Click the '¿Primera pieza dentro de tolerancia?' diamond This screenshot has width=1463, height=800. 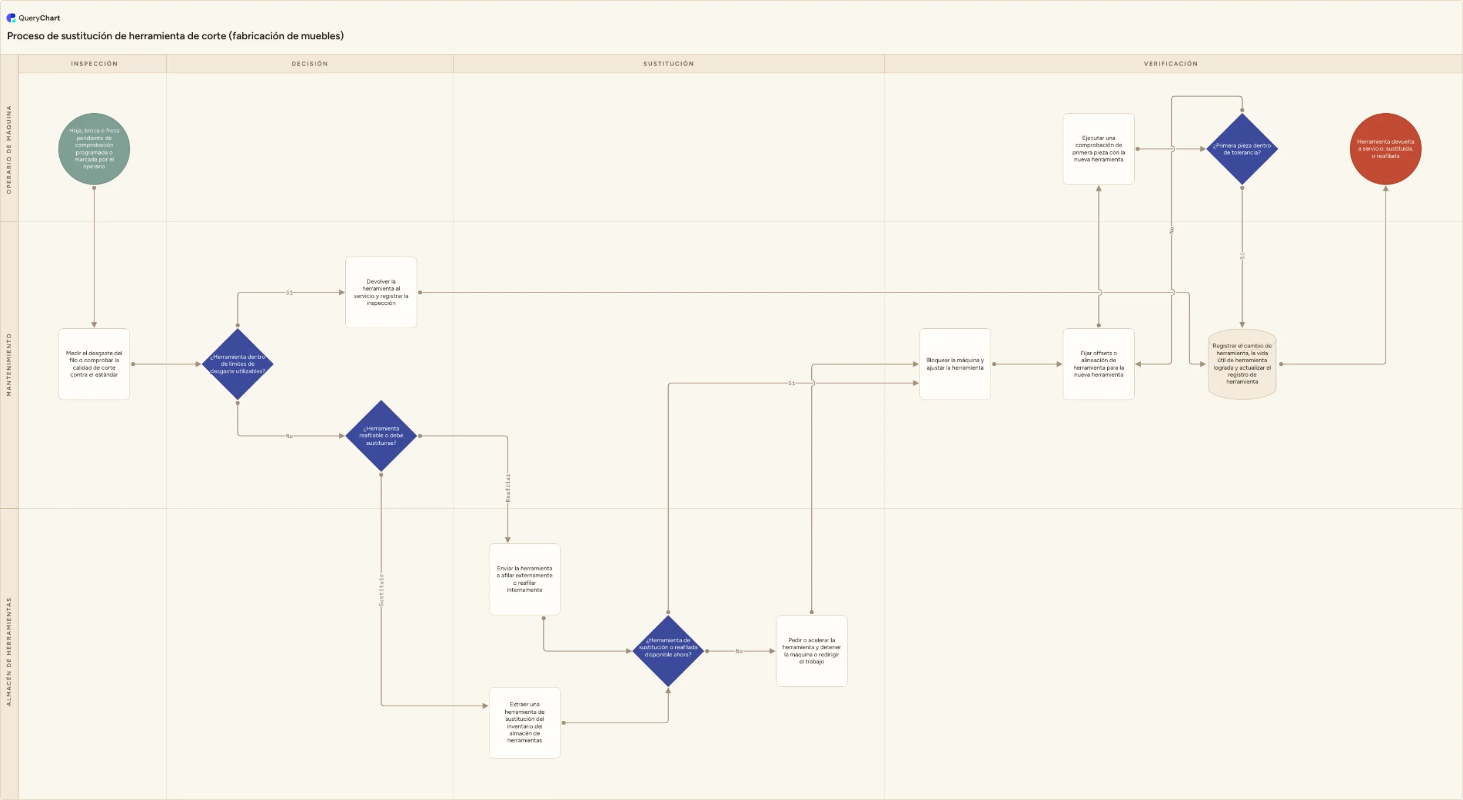(1241, 149)
